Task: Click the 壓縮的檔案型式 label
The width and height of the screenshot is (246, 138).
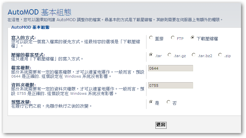Action: pyautogui.click(x=28, y=55)
